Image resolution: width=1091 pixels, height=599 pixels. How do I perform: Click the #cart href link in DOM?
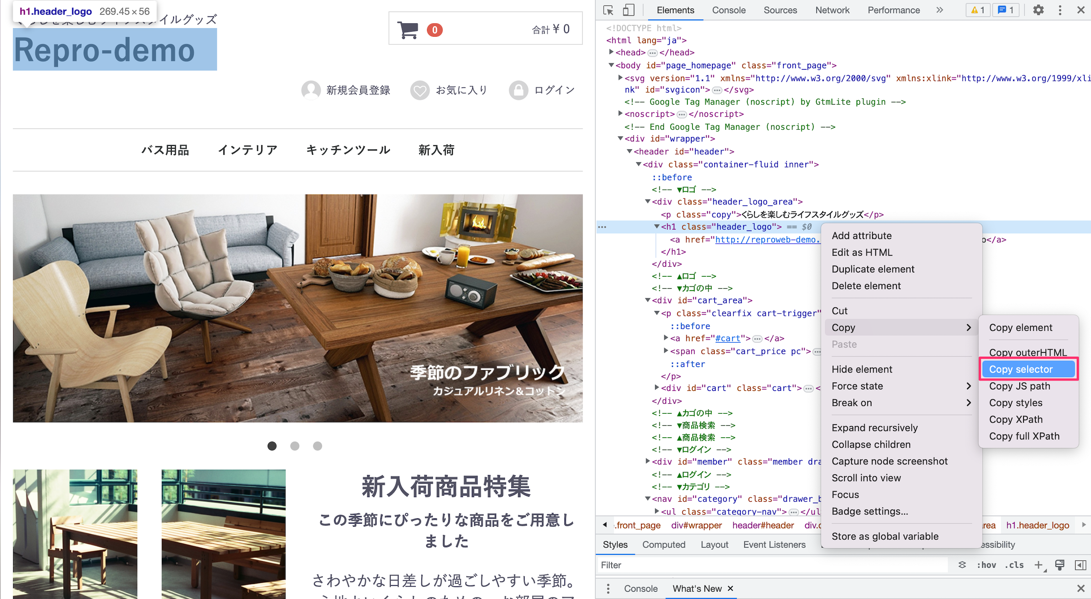click(728, 338)
